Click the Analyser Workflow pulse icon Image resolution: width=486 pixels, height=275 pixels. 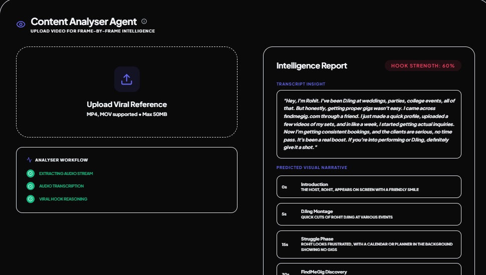click(29, 160)
